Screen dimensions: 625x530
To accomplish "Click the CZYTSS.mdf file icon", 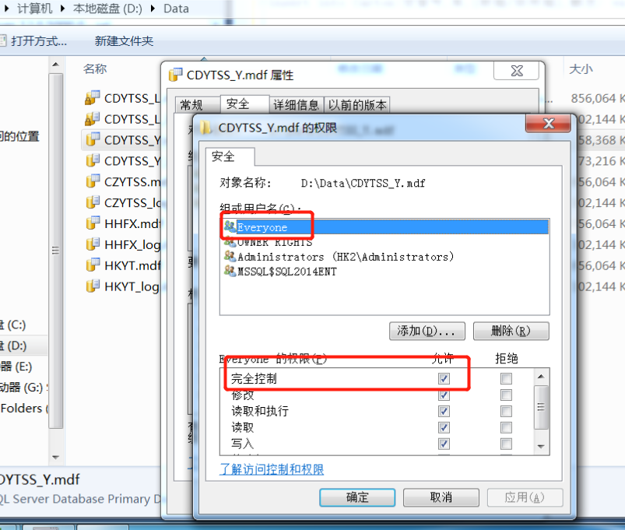I will tap(93, 181).
